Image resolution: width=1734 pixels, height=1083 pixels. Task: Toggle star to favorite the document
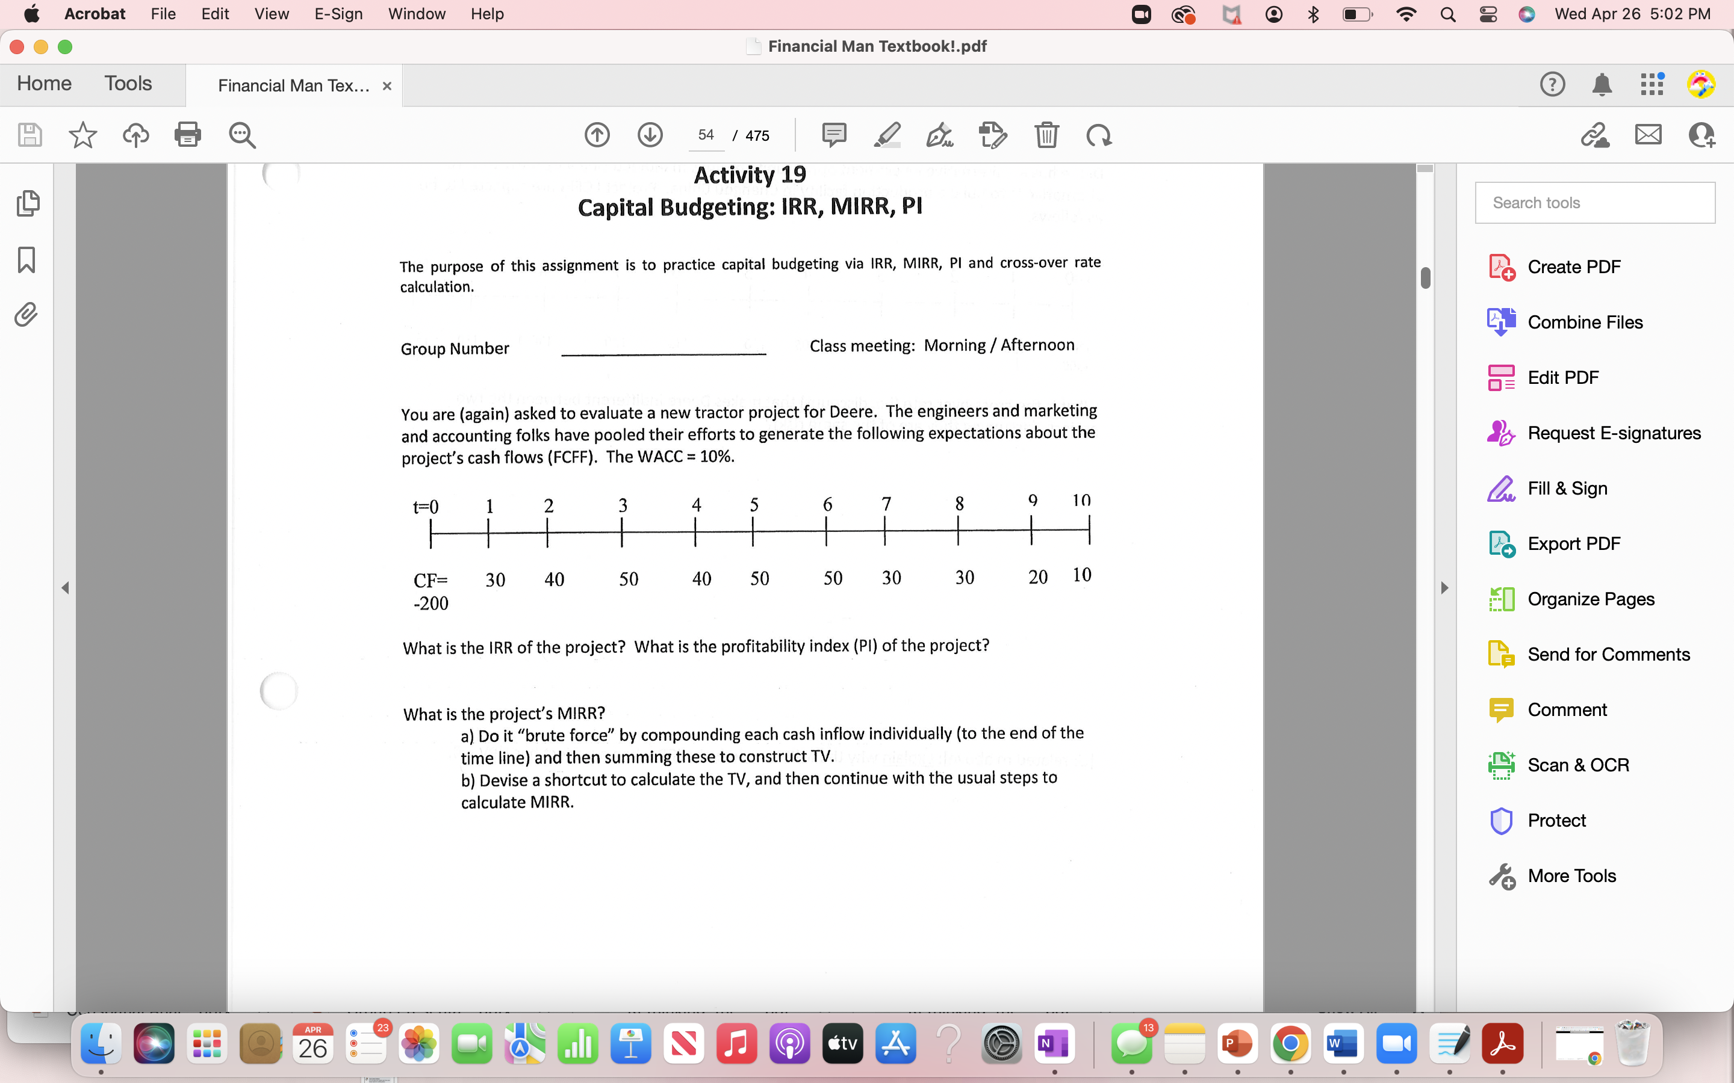[x=82, y=135]
